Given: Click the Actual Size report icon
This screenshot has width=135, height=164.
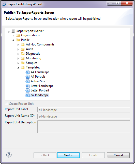Looking at the screenshot, I should click(27, 81).
